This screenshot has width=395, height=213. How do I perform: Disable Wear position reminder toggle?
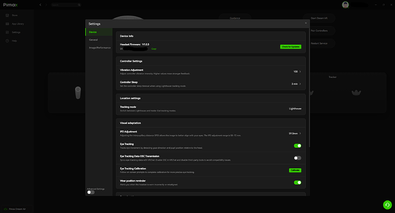[298, 183]
